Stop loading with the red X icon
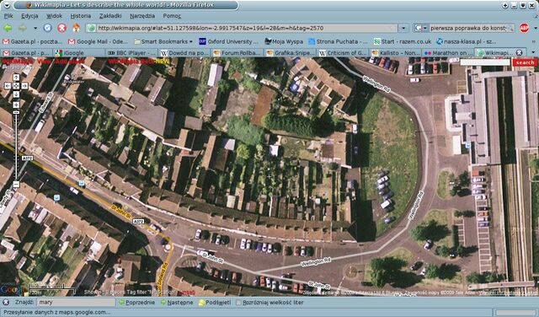The height and width of the screenshot is (317, 539). 61,28
